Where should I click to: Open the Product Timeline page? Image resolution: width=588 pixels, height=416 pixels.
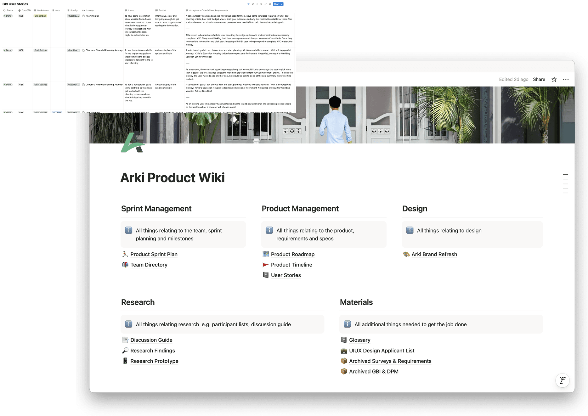coord(291,265)
